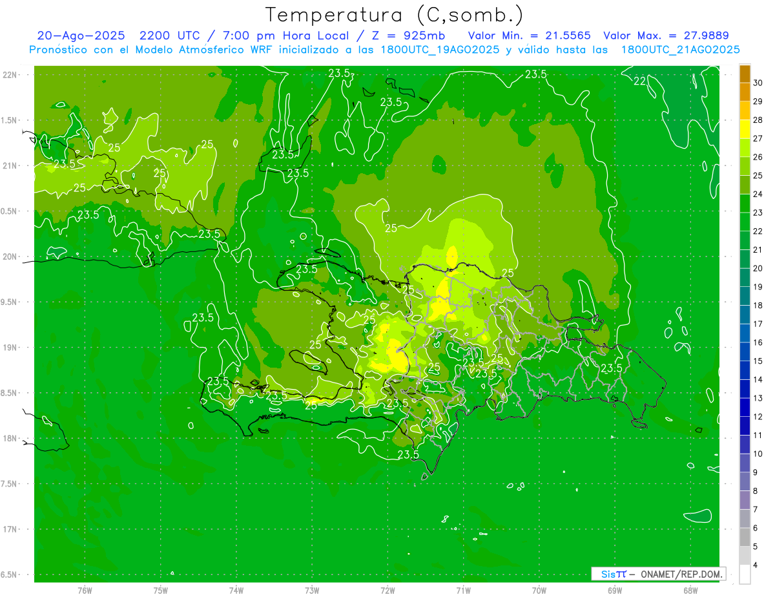Click the '4' value on the color legend

[x=756, y=565]
